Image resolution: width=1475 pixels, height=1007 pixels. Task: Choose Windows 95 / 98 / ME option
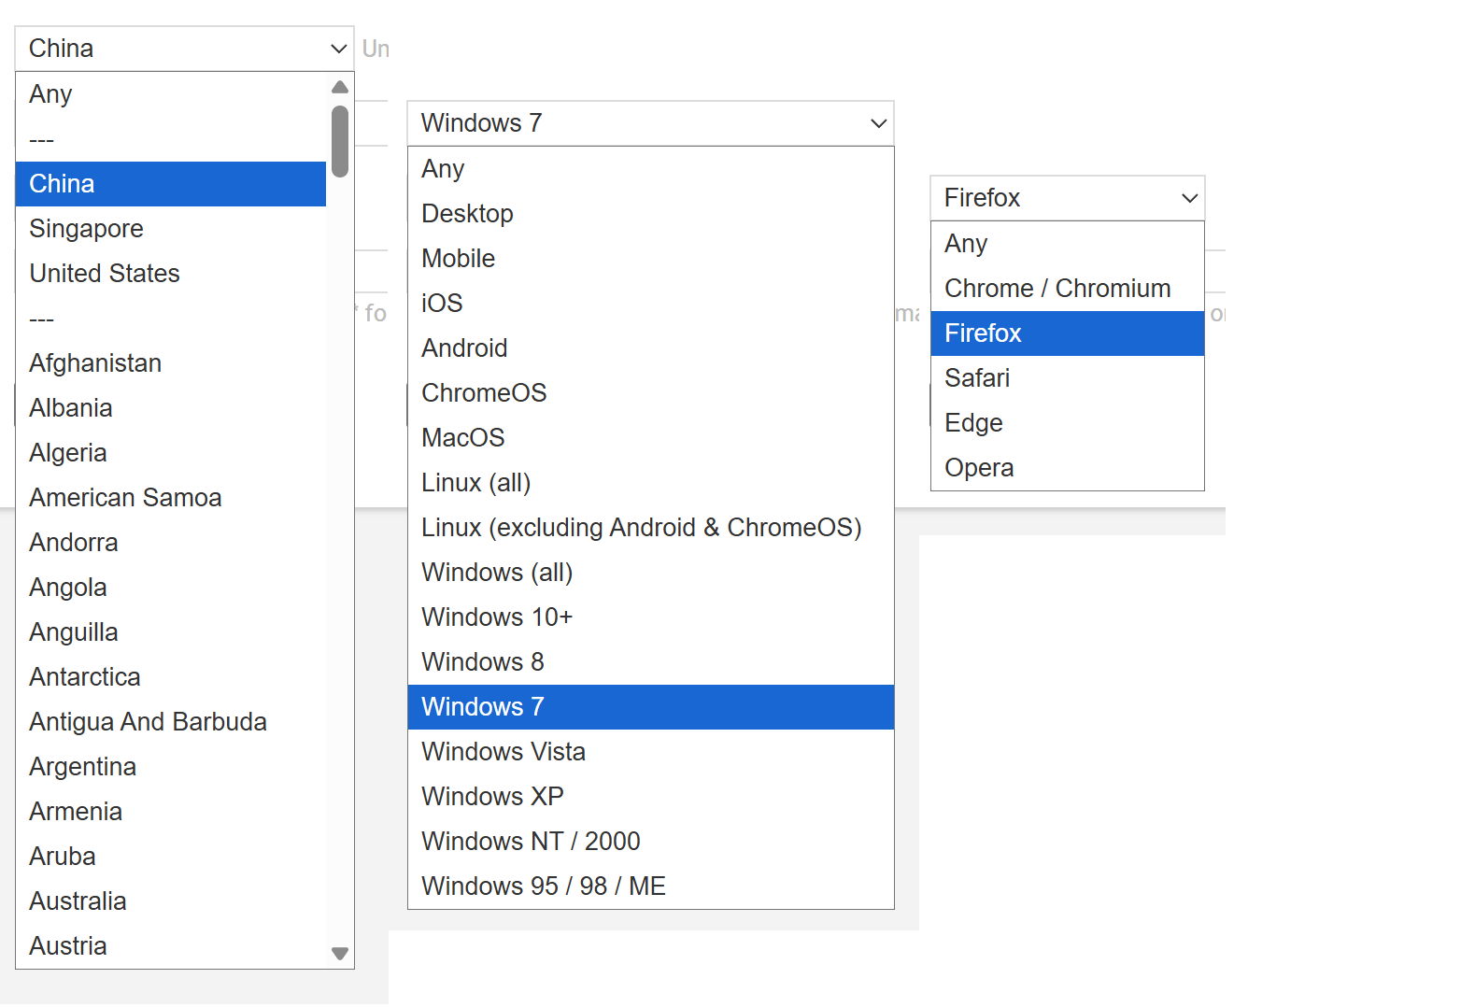(x=651, y=886)
